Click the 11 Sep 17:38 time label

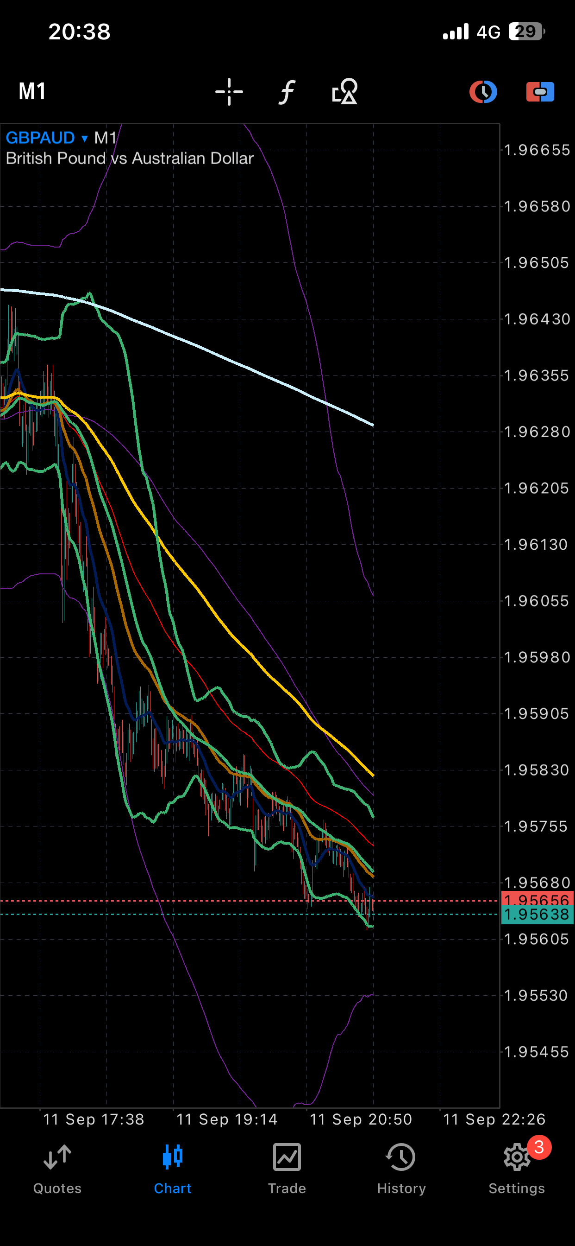tap(94, 1119)
